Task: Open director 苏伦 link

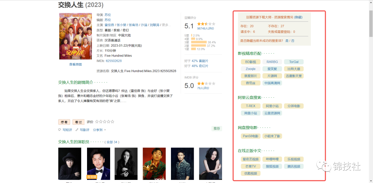Action: point(108,15)
